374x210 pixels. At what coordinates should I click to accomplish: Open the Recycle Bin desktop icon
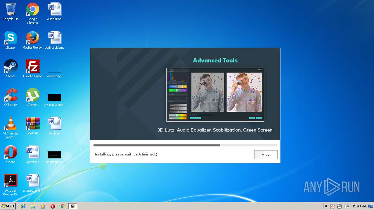[11, 12]
